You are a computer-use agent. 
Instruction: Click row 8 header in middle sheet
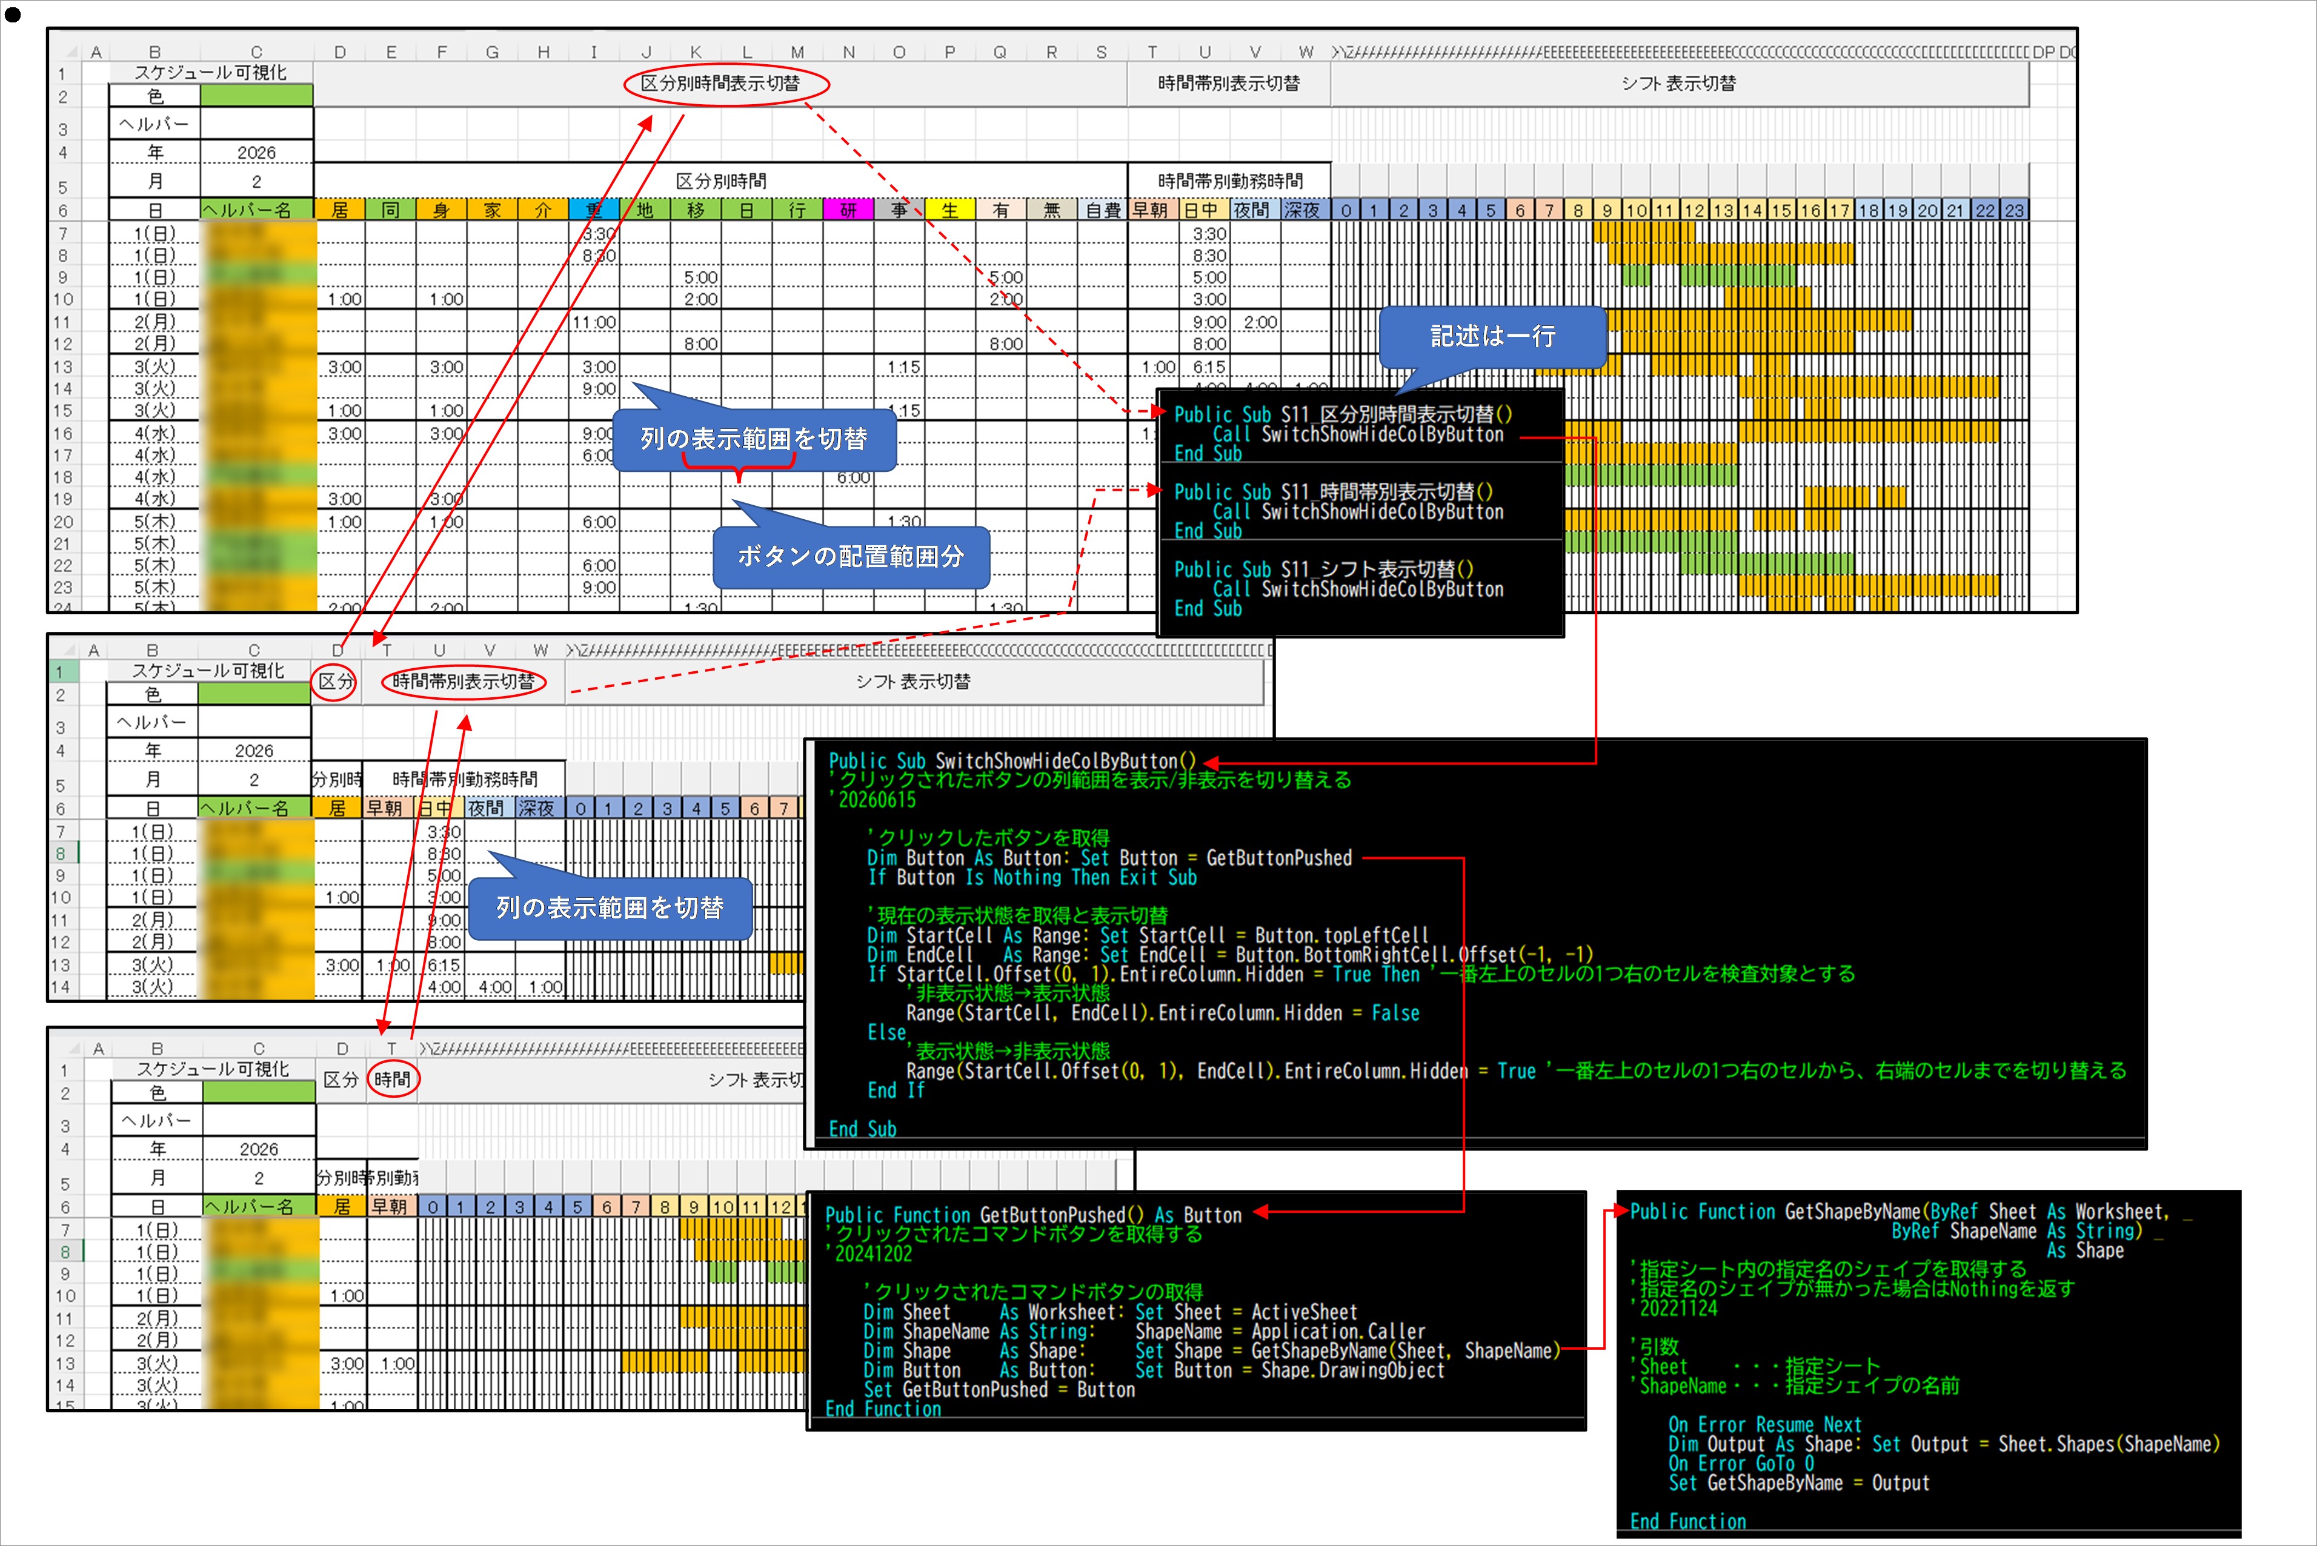(x=61, y=854)
